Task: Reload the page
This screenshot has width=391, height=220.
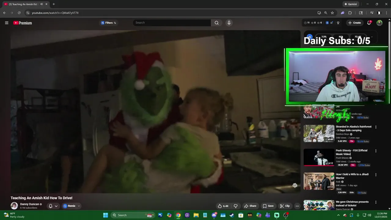Action: (x=19, y=13)
